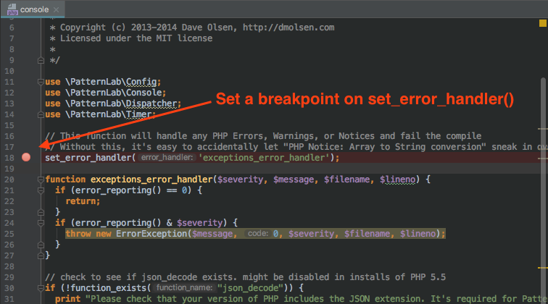Click the set_error_handler function call

pyautogui.click(x=89, y=157)
